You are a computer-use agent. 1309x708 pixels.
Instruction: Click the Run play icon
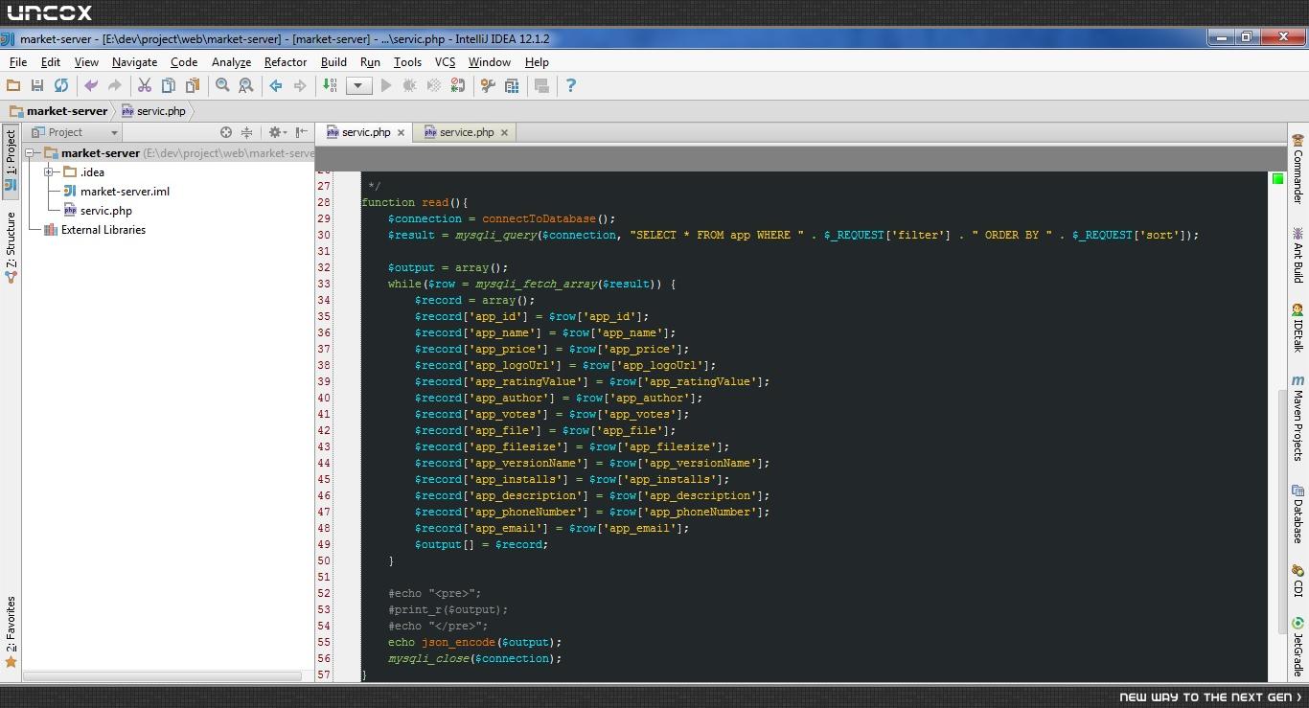tap(386, 85)
